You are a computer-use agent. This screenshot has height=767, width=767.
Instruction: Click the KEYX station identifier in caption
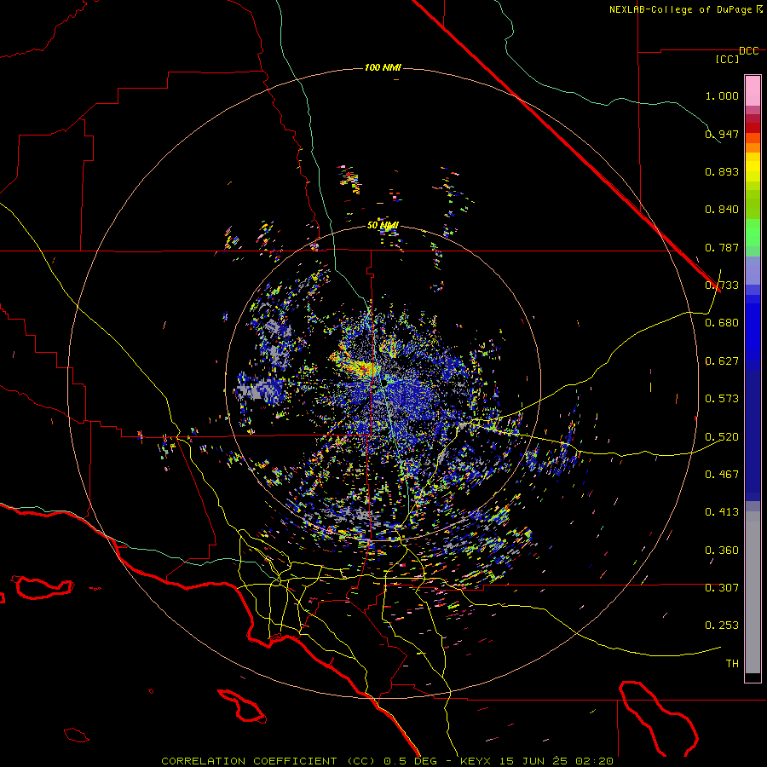click(x=475, y=761)
